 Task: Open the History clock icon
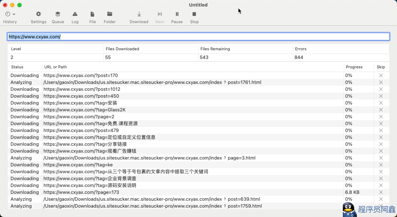click(8, 14)
